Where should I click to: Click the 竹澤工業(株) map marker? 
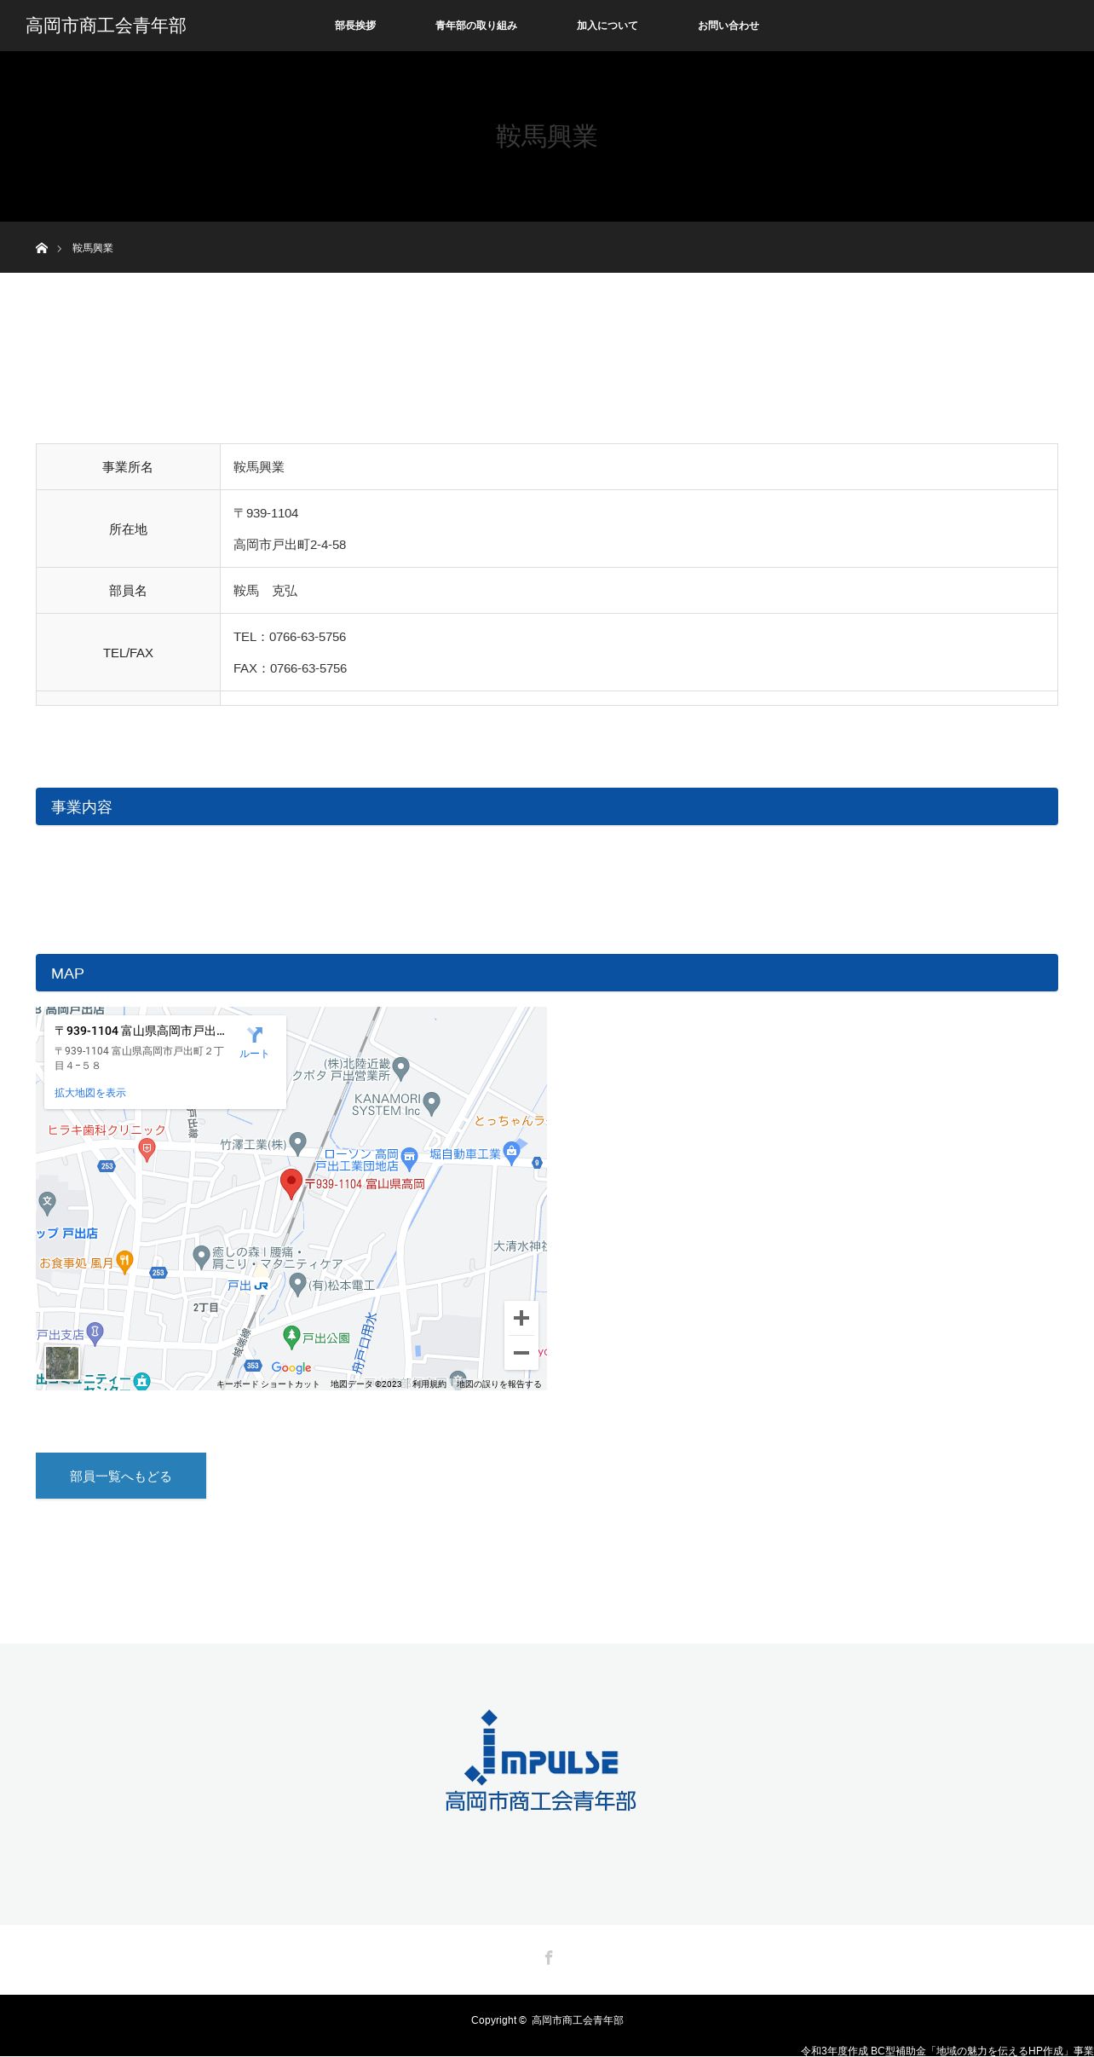coord(297,1142)
